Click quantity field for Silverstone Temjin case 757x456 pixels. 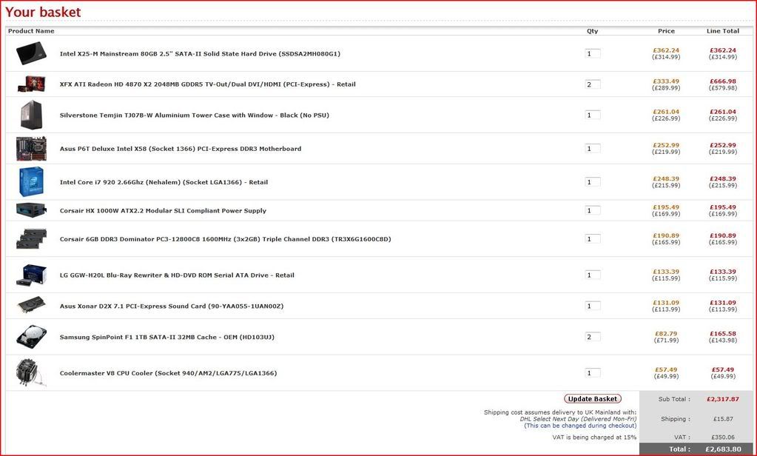(x=593, y=115)
